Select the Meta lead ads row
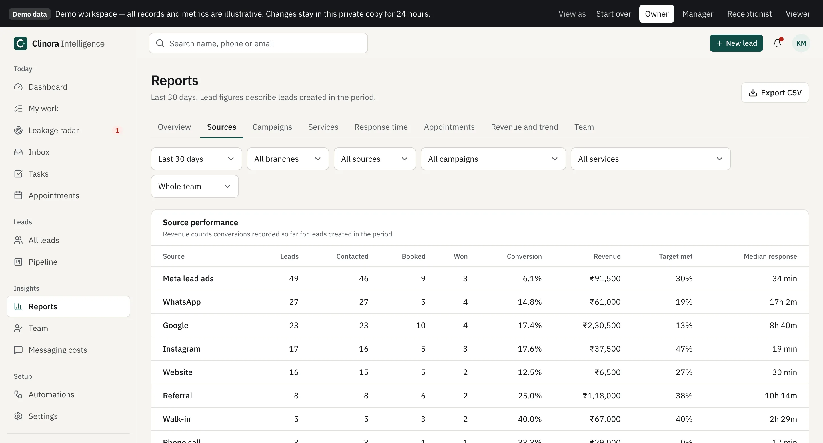Screen dimensions: 823x443 pos(480,278)
